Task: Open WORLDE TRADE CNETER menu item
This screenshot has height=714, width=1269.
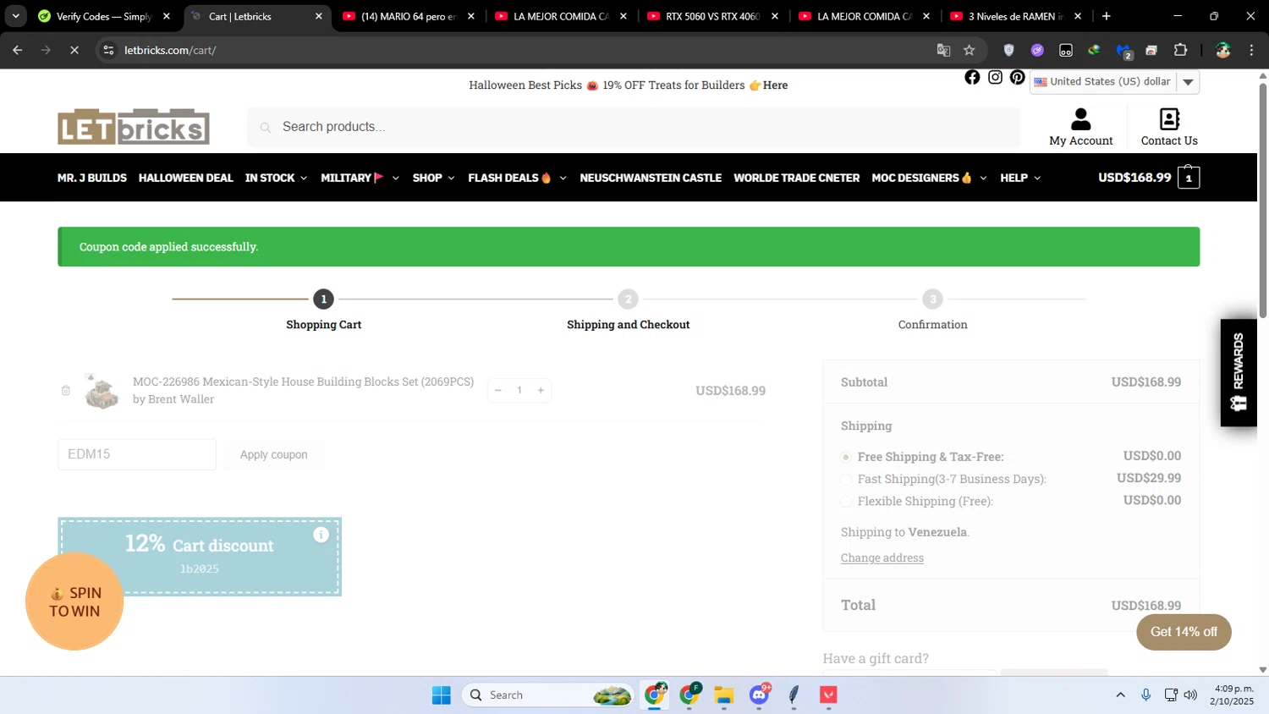Action: pyautogui.click(x=796, y=178)
